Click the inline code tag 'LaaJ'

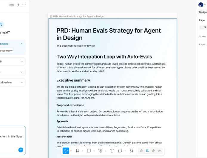(101, 71)
